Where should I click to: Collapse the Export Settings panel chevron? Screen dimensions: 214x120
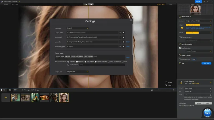[x=211, y=82]
